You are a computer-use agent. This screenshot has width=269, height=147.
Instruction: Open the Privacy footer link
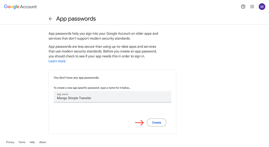(x=10, y=142)
